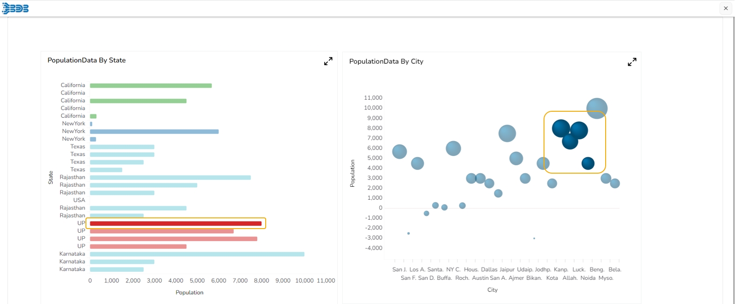Image resolution: width=735 pixels, height=304 pixels.
Task: Click the largest bubble above Beng.
Action: [597, 108]
